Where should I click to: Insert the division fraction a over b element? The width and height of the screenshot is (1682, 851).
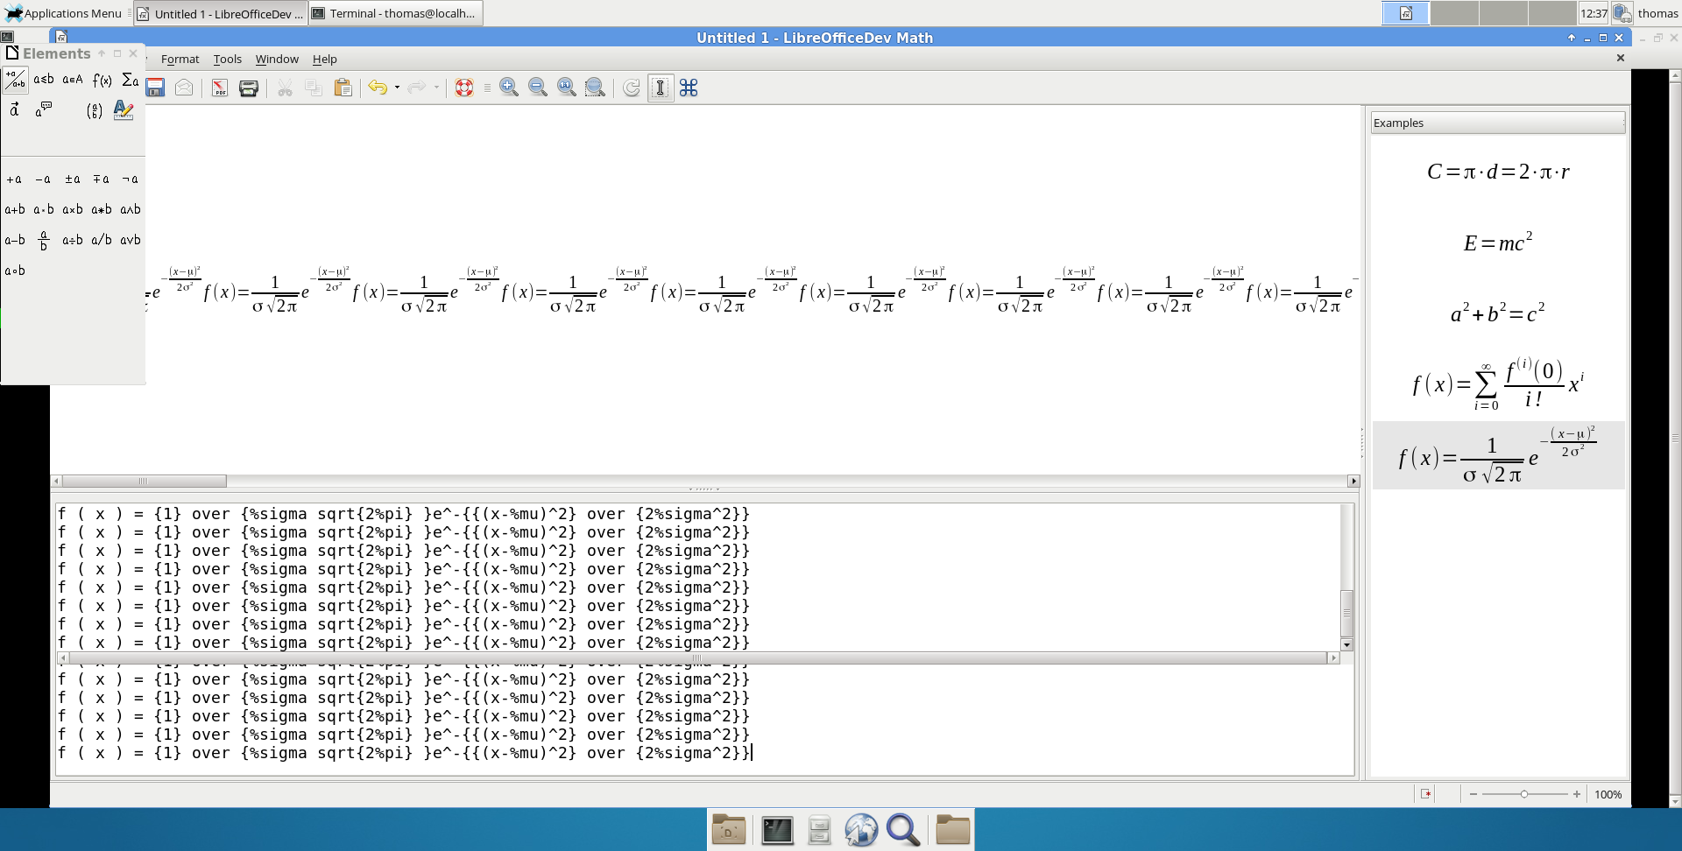[44, 240]
